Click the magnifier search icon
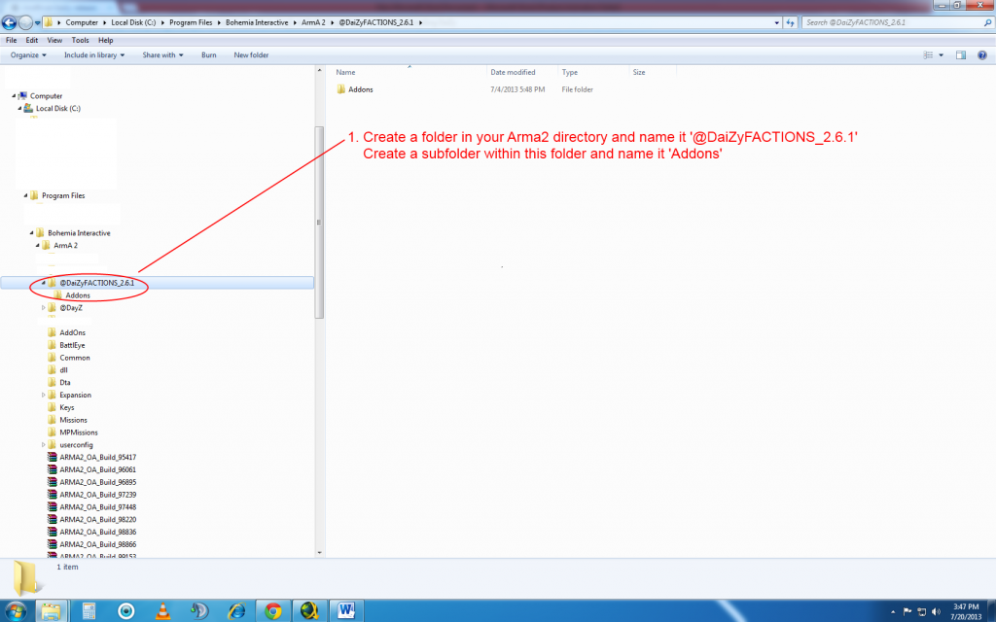 [x=988, y=22]
